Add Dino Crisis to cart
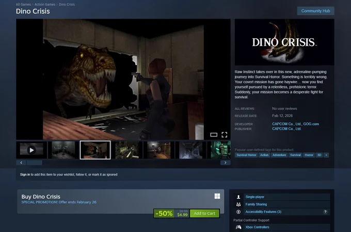The image size is (351, 232). click(x=204, y=213)
